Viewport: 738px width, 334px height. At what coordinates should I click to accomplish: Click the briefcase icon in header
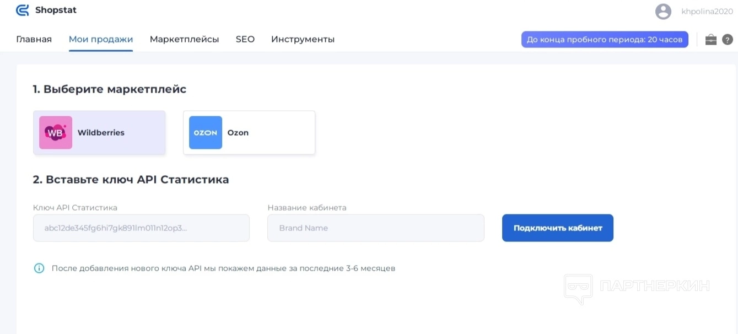coord(711,40)
